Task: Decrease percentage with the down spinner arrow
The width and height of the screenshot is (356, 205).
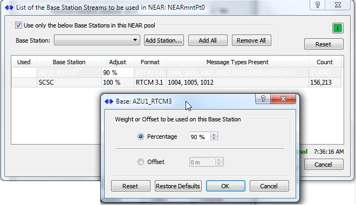Action: [214, 138]
